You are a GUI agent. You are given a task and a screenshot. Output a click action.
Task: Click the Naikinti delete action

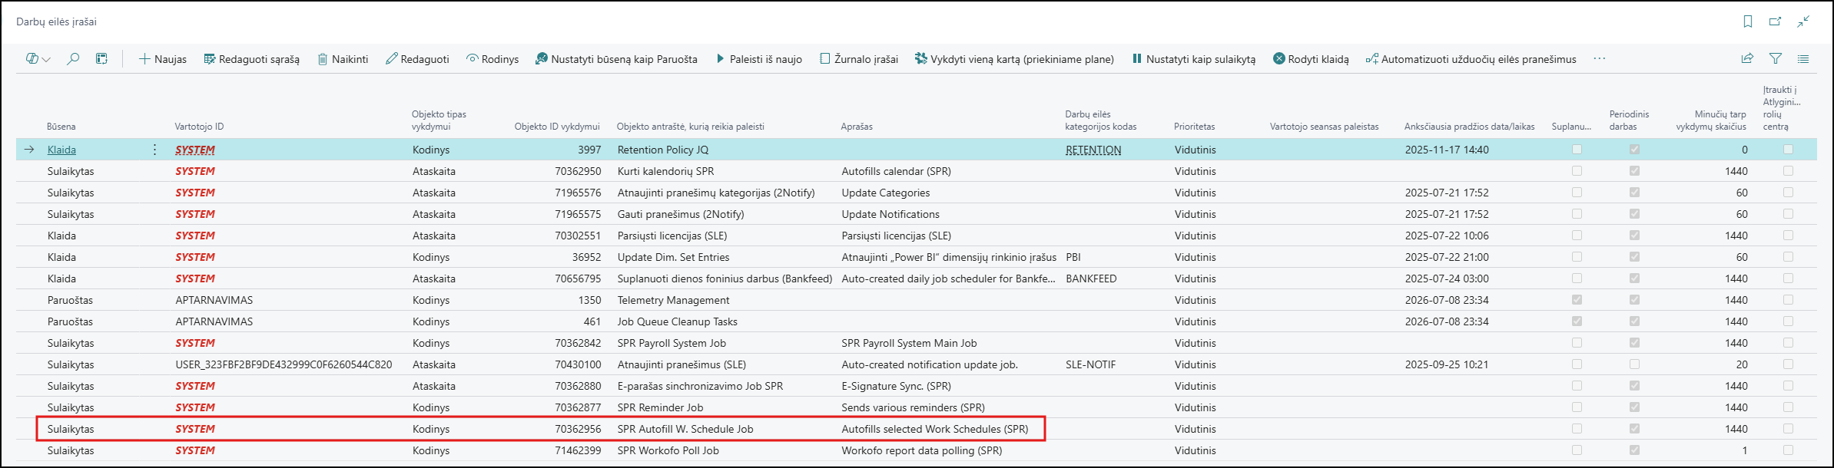click(343, 59)
